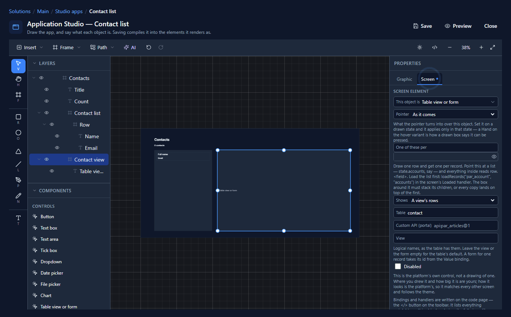
Task: Switch the light/dark theme with the sun icon
Action: 420,47
